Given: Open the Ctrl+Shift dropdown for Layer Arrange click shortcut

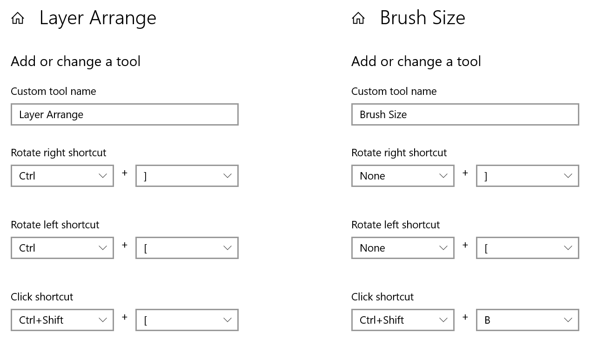Looking at the screenshot, I should (62, 320).
